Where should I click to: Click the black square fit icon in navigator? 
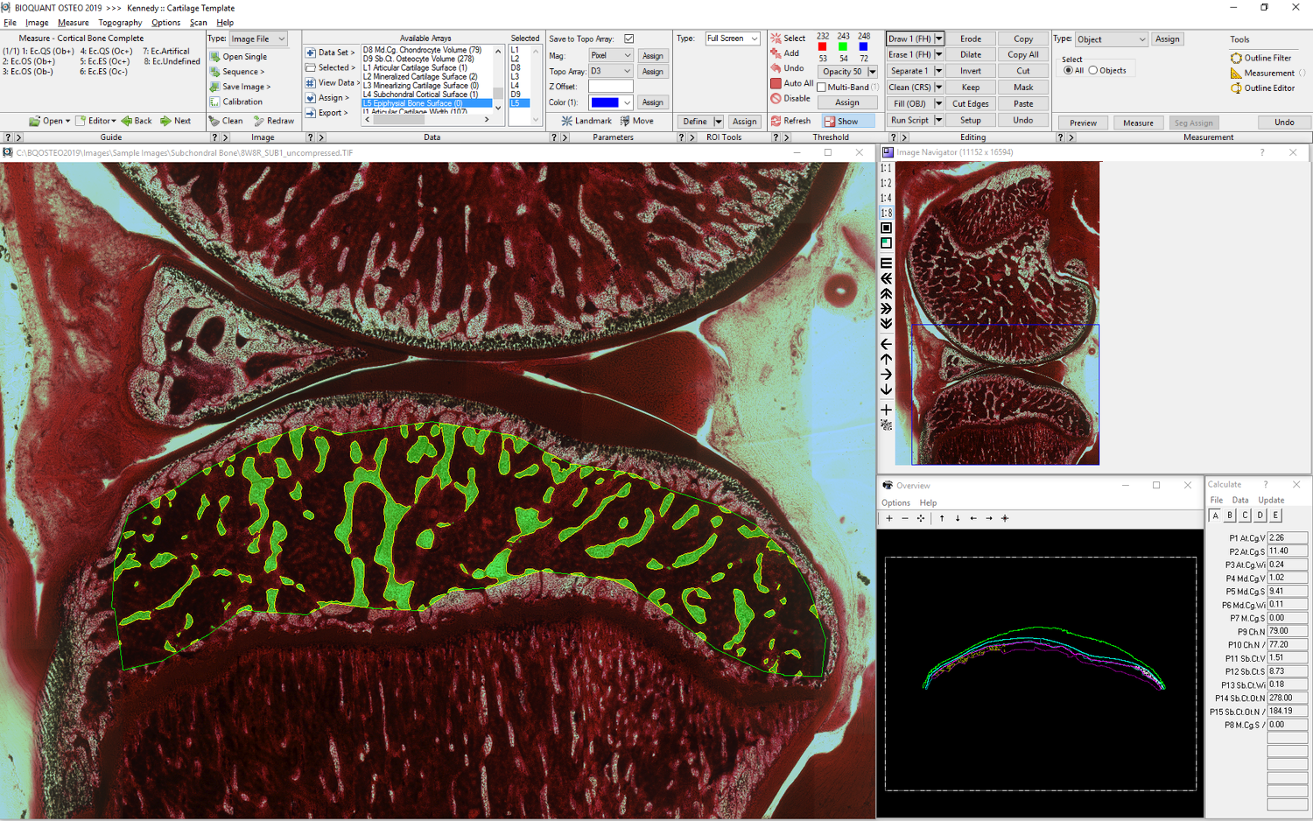[886, 228]
